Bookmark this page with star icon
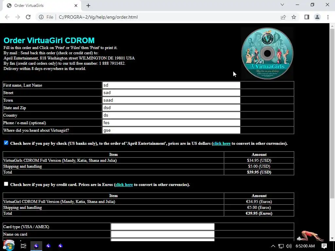 (294, 17)
